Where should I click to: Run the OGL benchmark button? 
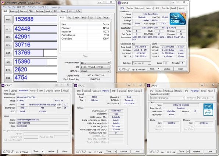coord(8,78)
